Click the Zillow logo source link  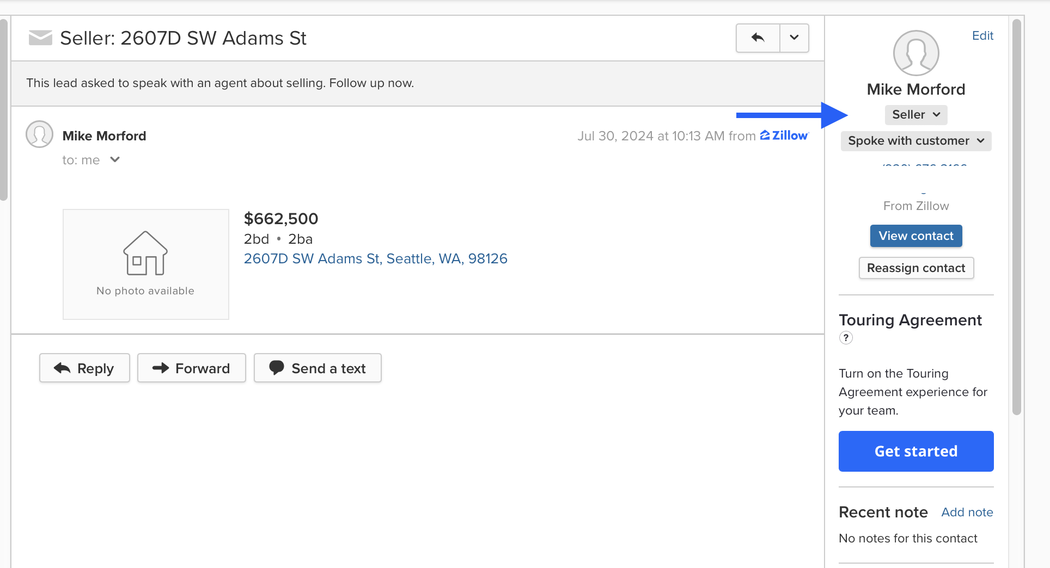(784, 135)
